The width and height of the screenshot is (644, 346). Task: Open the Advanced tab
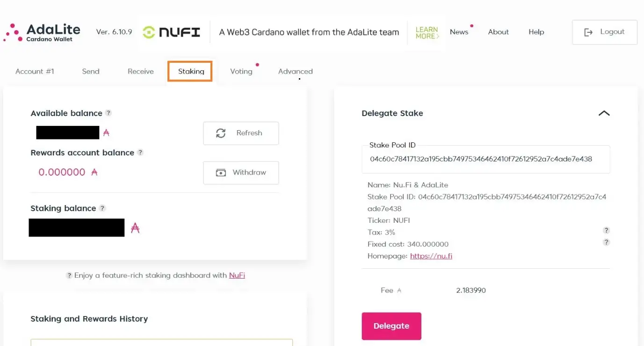296,71
